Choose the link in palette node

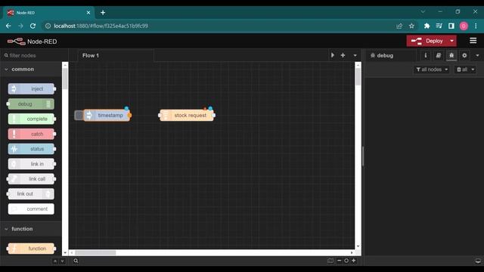click(x=31, y=164)
